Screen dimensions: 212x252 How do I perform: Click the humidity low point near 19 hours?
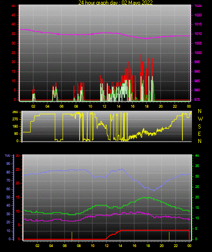154,190
